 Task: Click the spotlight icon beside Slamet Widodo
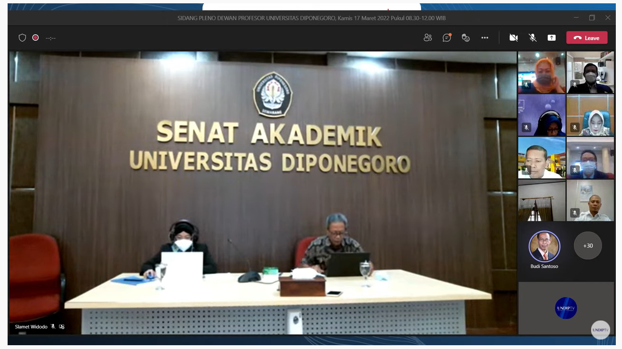pyautogui.click(x=62, y=327)
